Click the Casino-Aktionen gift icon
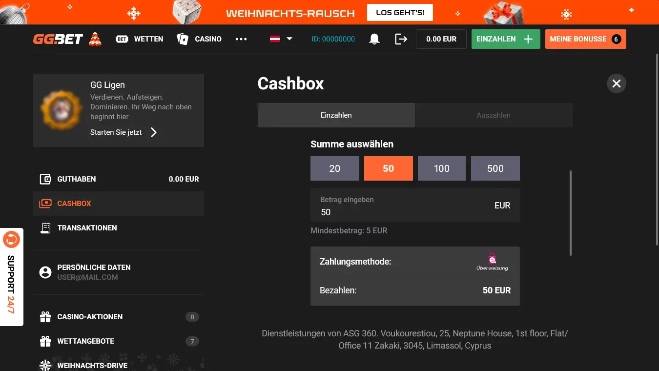The image size is (659, 371). [x=45, y=316]
